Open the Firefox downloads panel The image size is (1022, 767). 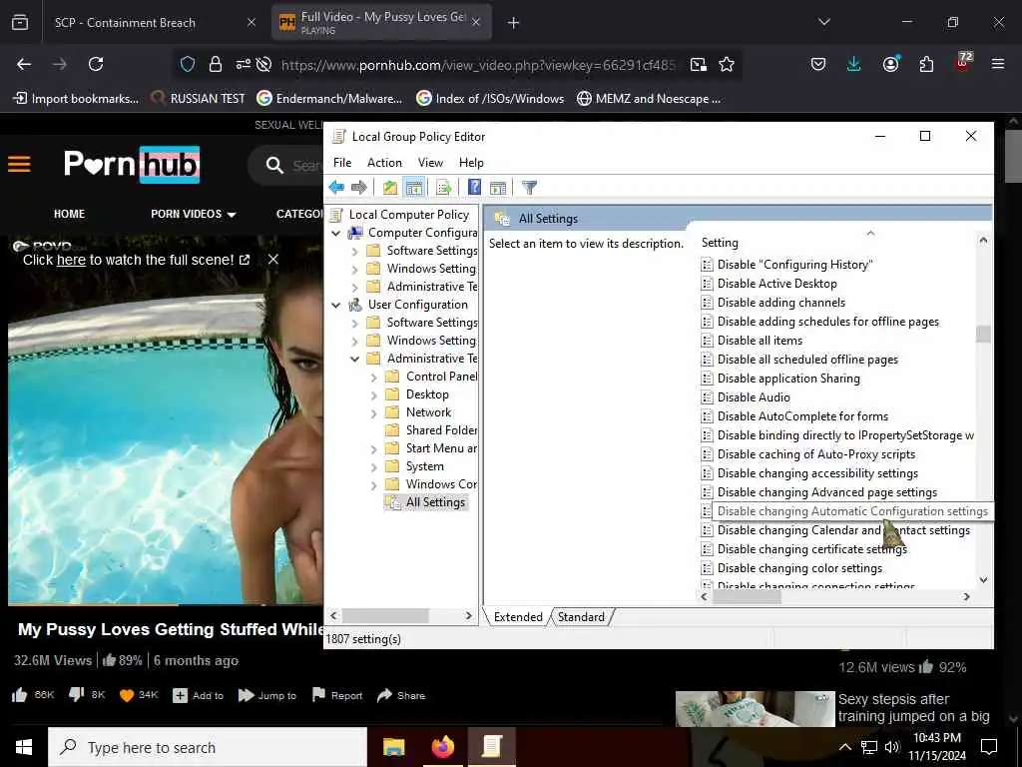point(853,64)
